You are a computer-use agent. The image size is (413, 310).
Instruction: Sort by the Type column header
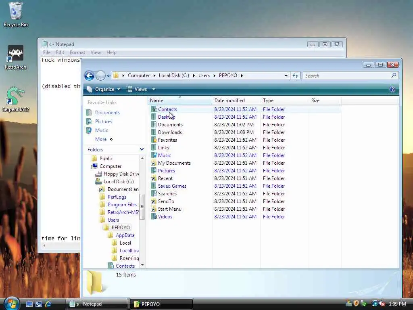coord(284,101)
